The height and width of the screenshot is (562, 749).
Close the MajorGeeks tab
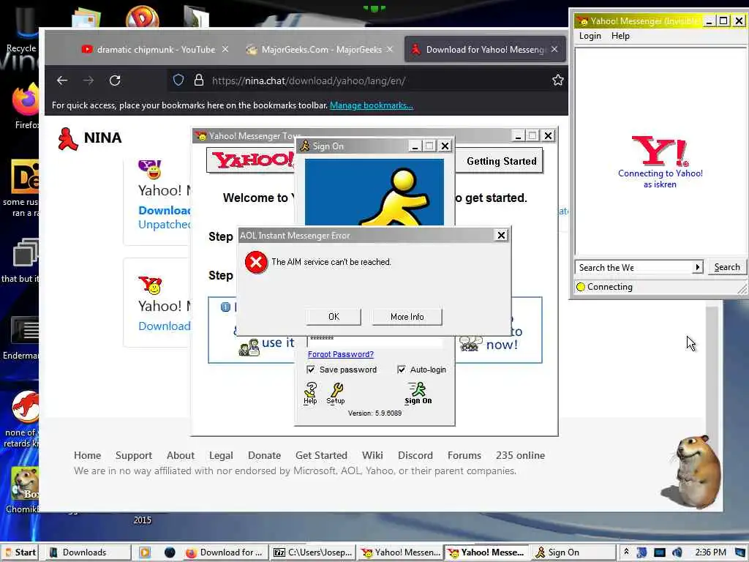tap(390, 49)
